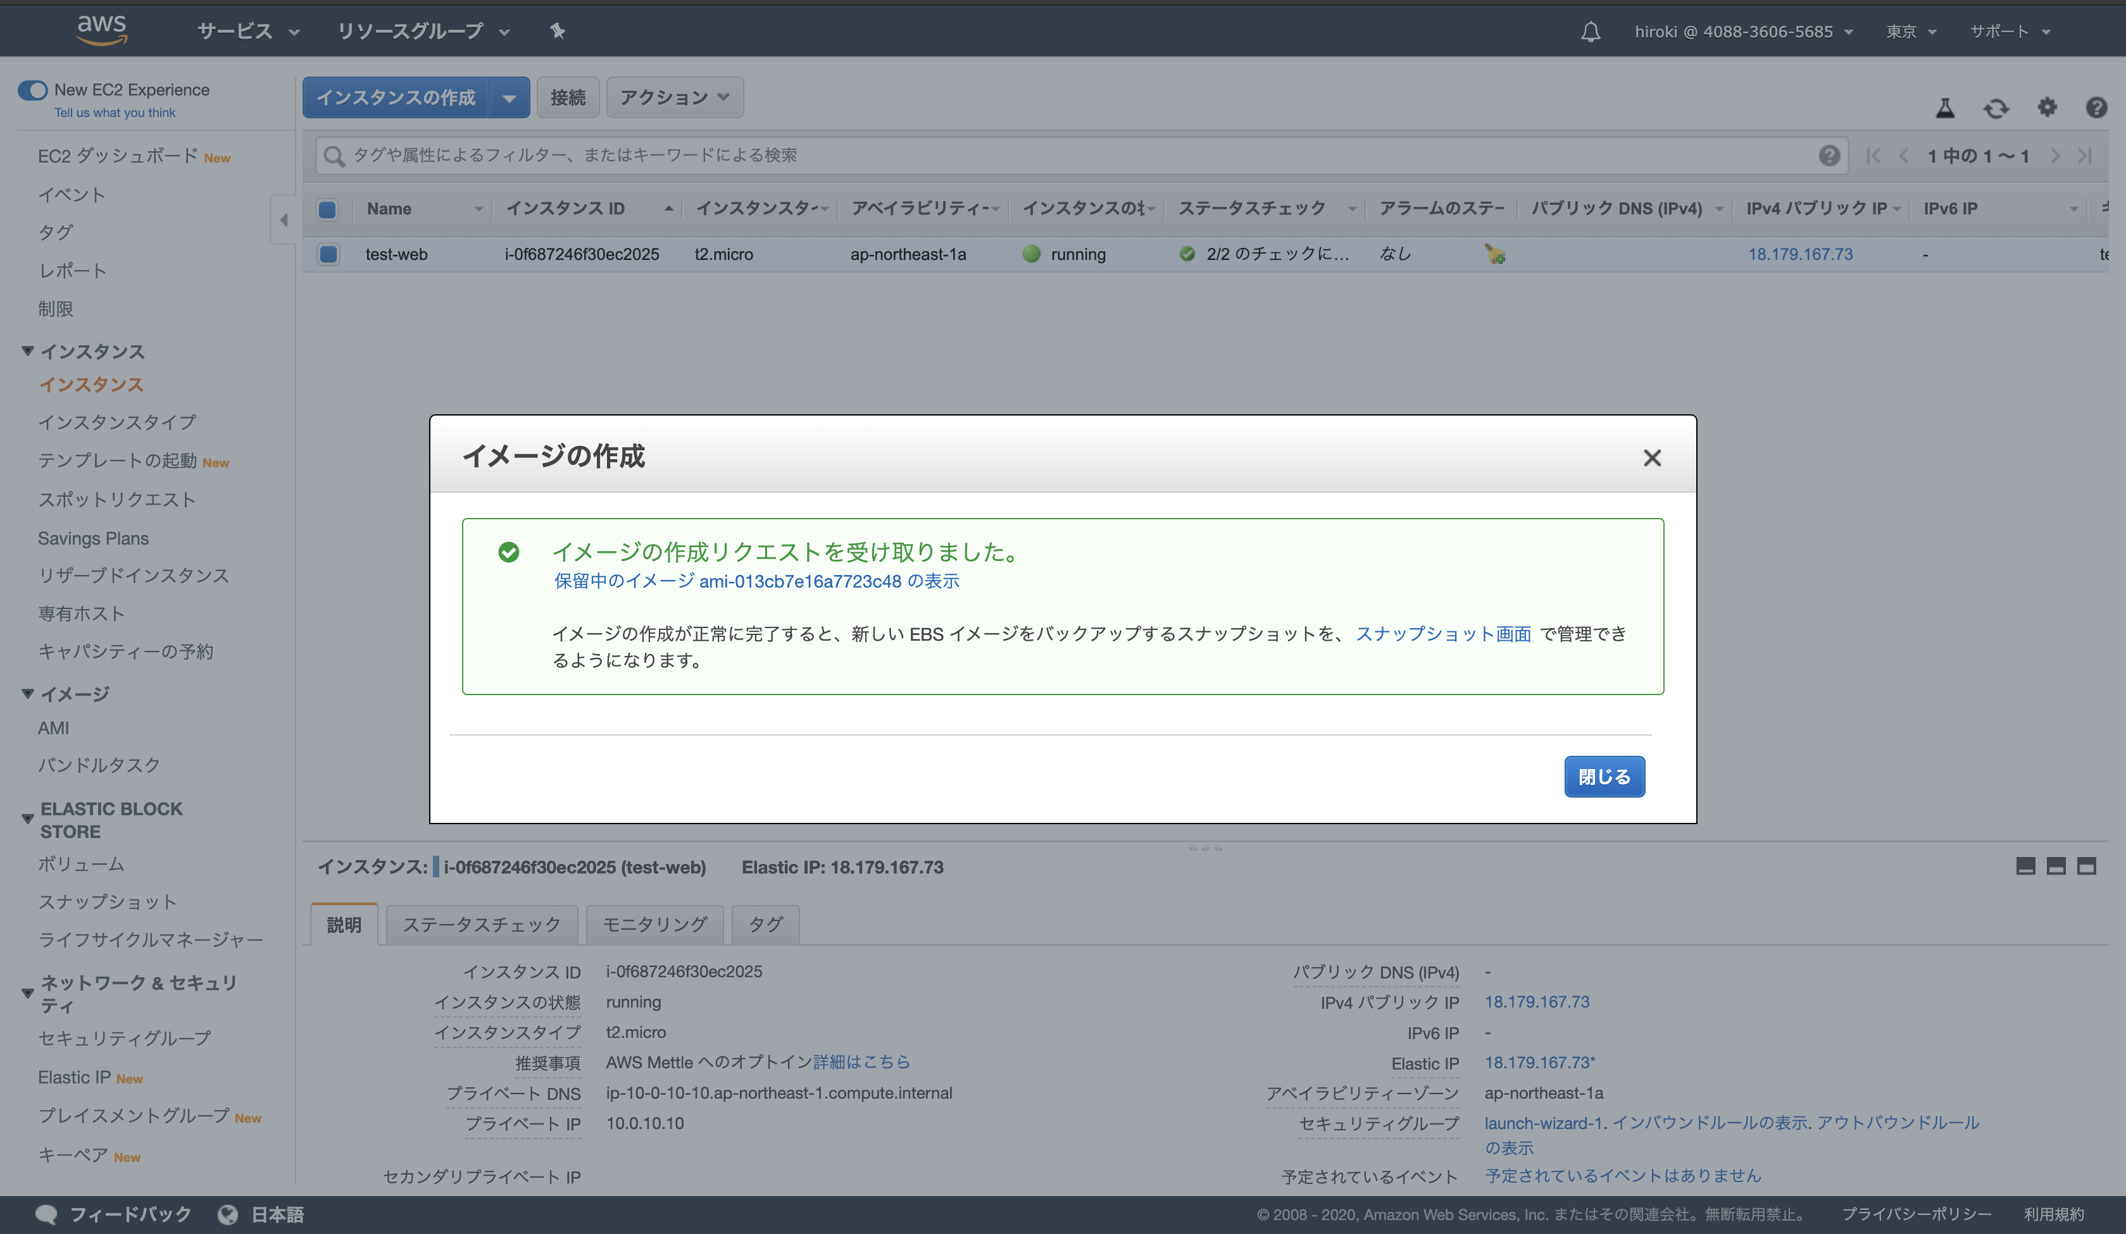Refresh the instance list
Viewport: 2126px width, 1234px height.
coord(1996,108)
